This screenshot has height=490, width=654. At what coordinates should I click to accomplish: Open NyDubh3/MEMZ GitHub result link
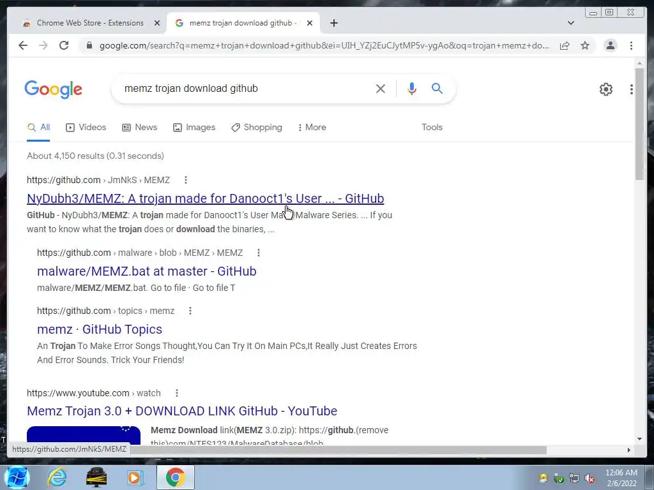205,198
